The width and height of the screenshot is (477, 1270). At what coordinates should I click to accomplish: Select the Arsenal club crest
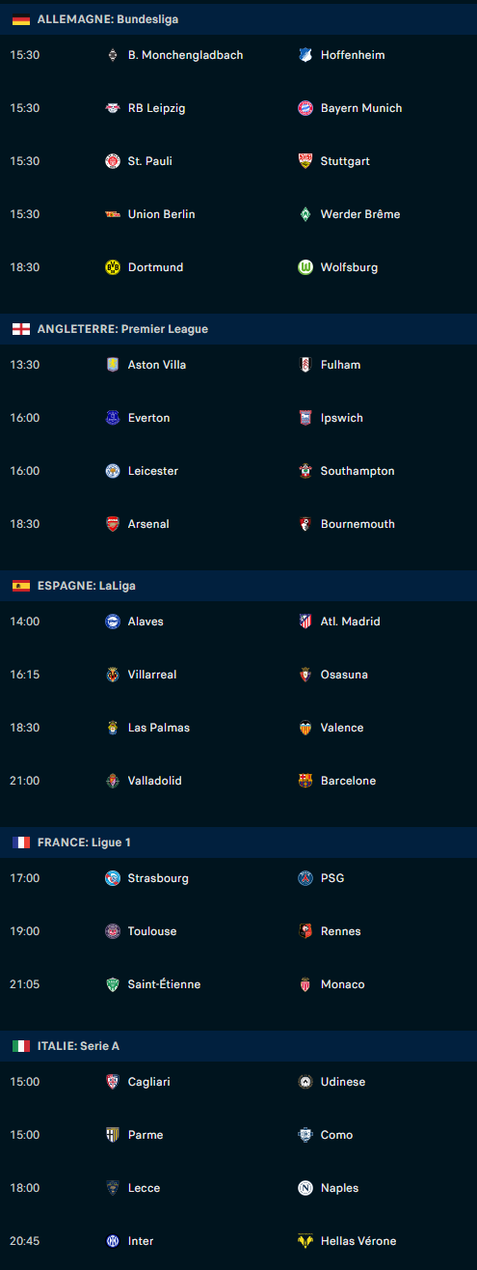(x=113, y=524)
